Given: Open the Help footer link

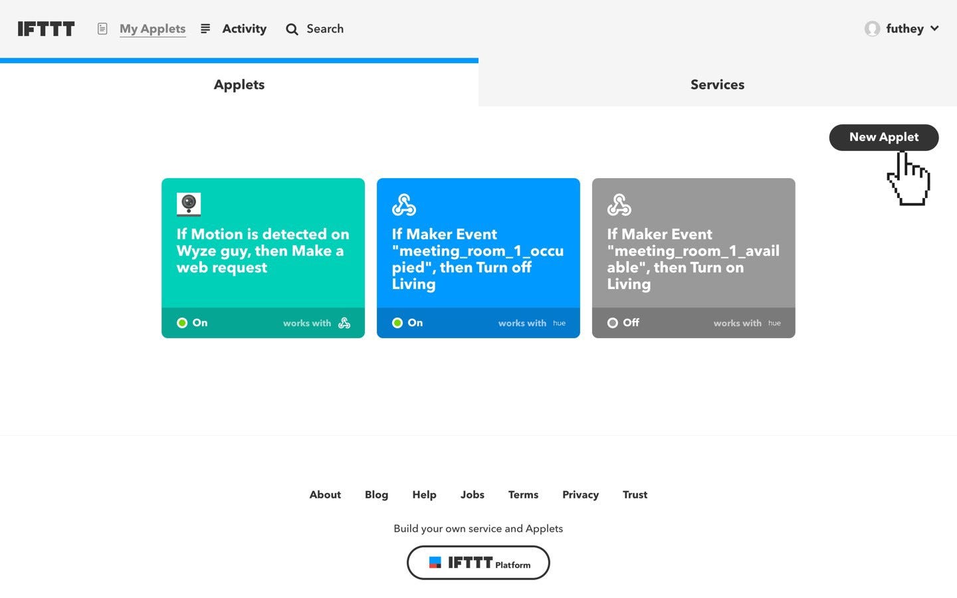Looking at the screenshot, I should (x=424, y=494).
